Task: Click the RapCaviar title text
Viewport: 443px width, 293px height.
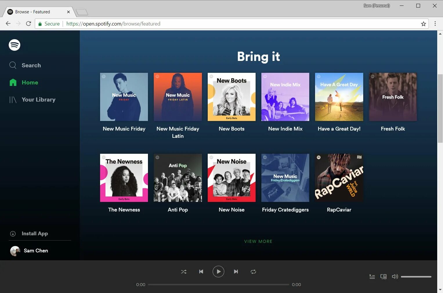Action: tap(339, 210)
